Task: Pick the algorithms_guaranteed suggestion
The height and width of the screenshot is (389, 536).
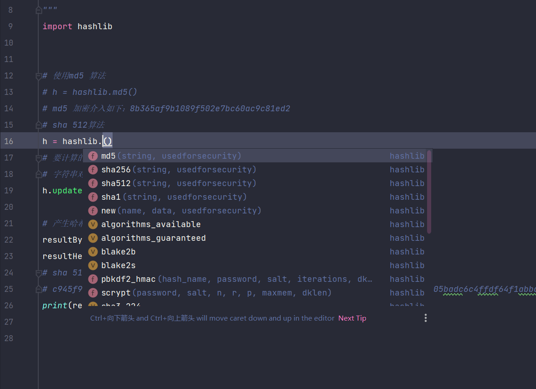Action: (153, 238)
